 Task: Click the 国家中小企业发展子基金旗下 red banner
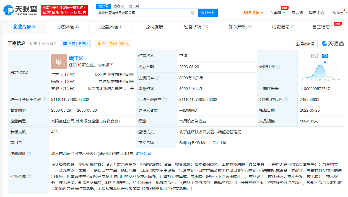tap(64, 10)
